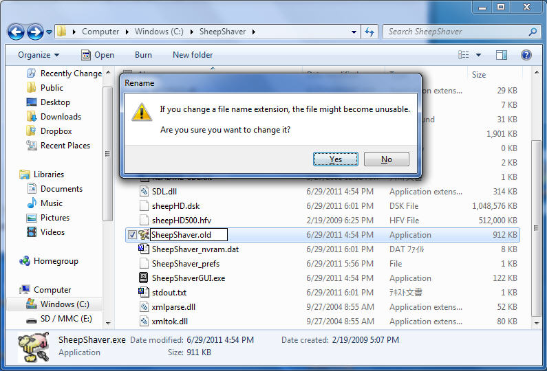
Task: Open Recent Places in navigation pane
Action: pyautogui.click(x=58, y=146)
